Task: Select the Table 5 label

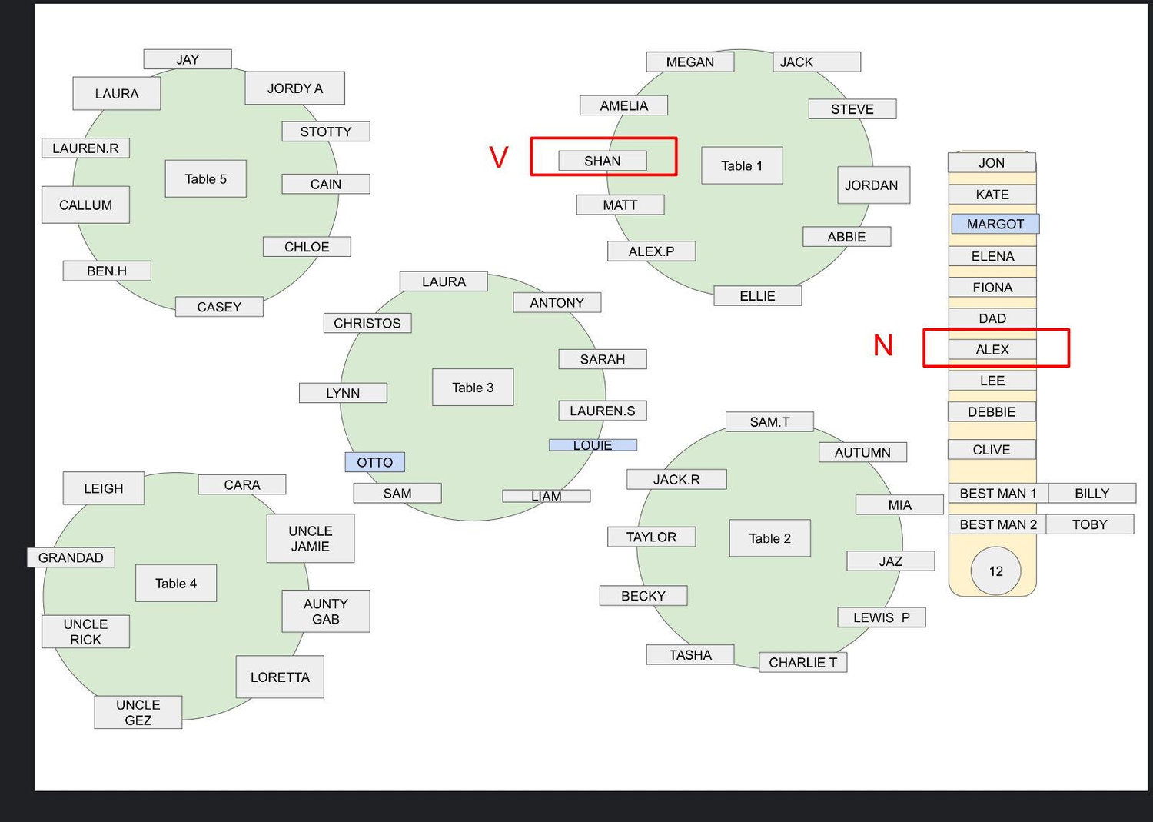Action: [x=206, y=178]
